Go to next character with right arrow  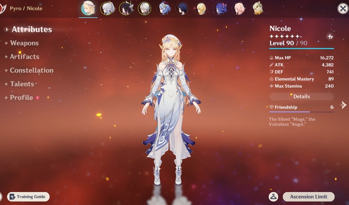point(343,105)
